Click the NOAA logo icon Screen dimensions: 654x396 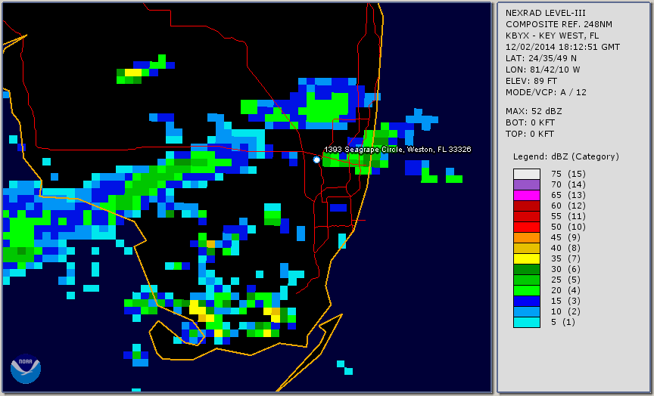26,368
